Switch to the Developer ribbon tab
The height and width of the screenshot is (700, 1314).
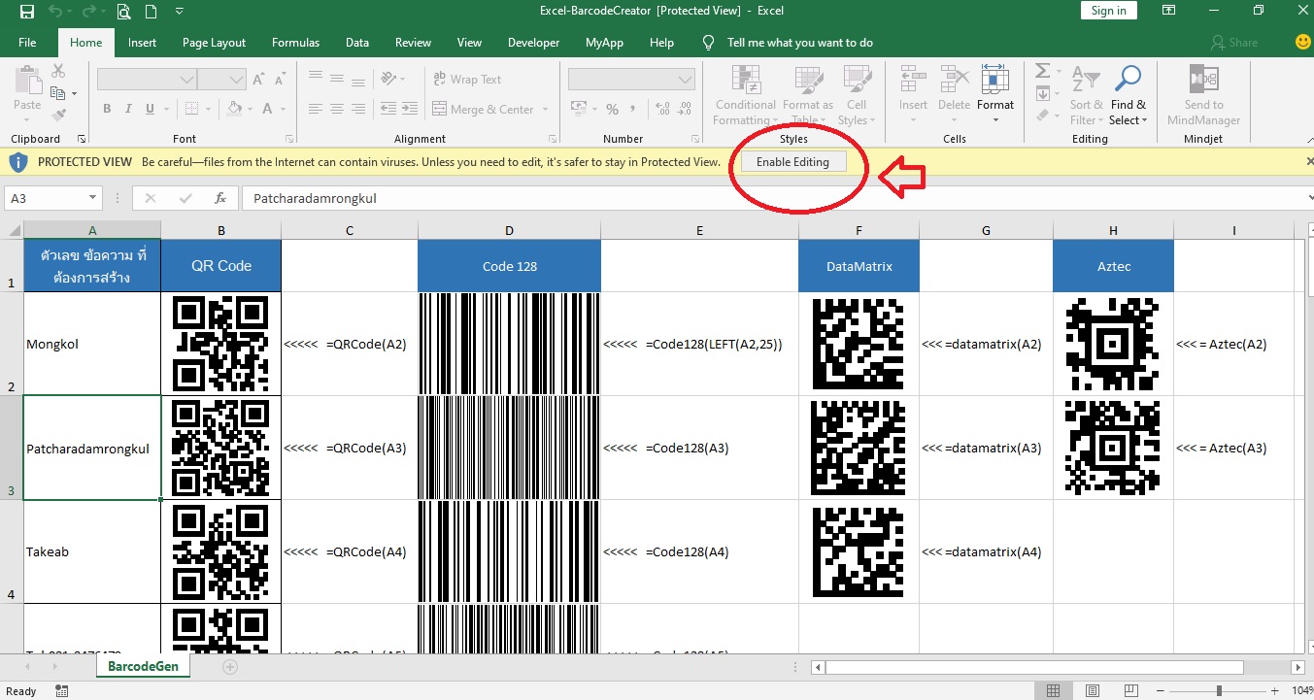533,42
